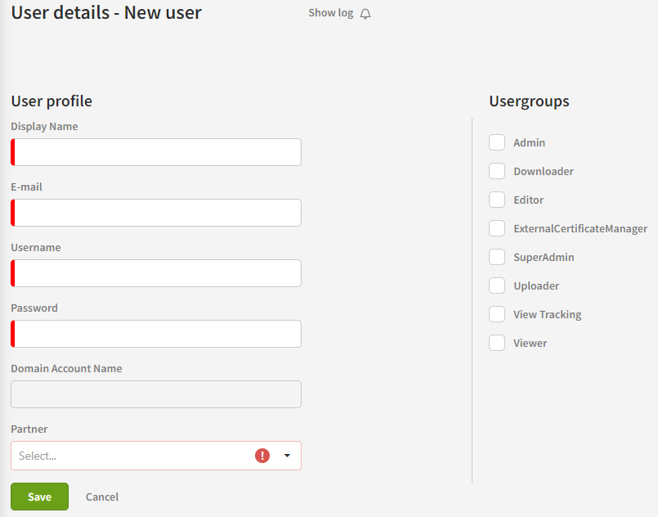Open the Partner Select... combo box
Screen dimensions: 658x517
[x=131, y=456]
